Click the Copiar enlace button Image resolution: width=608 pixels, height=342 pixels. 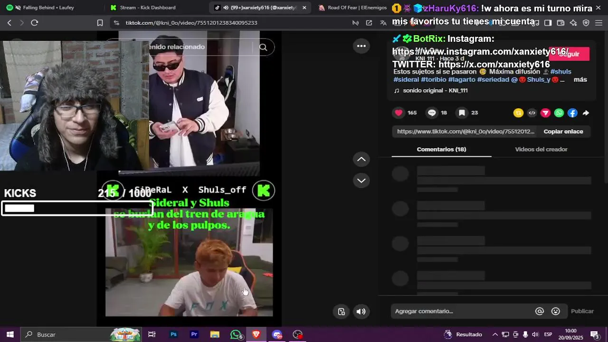point(563,132)
